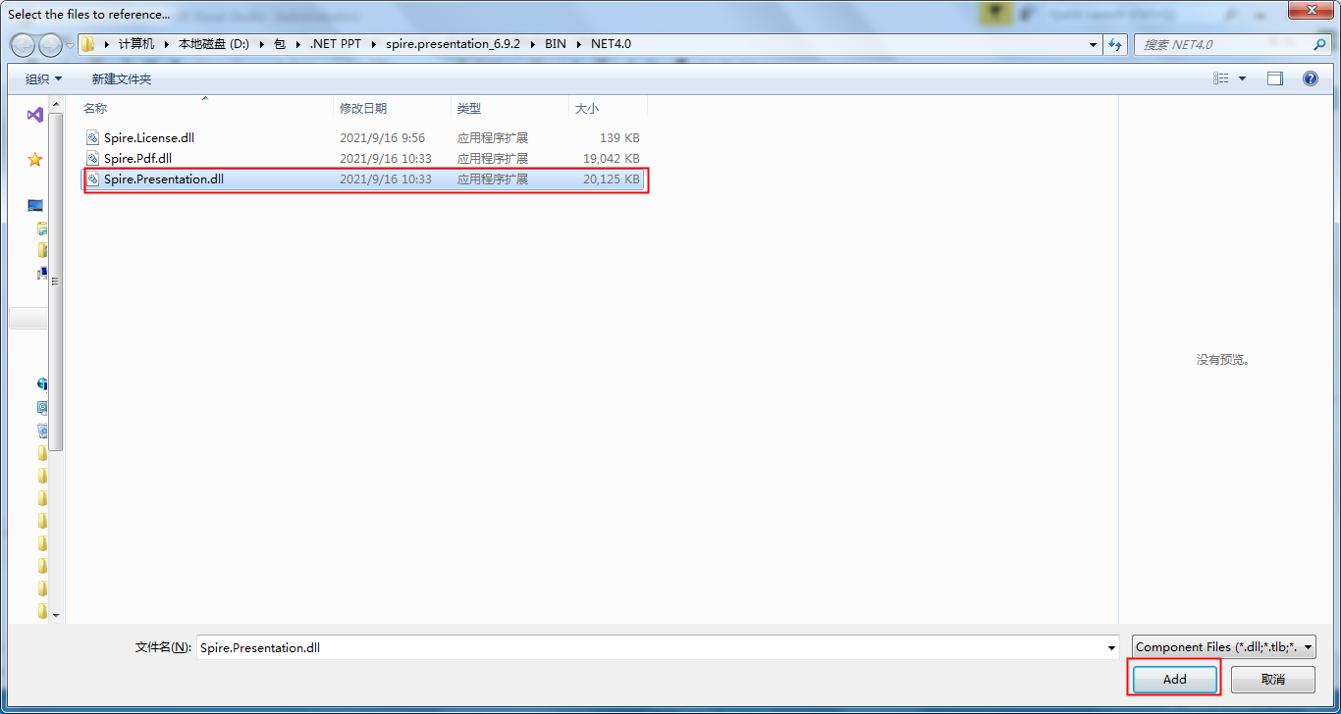Navigate to spire.presentation_6.9.2 breadcrumb
This screenshot has height=714, width=1341.
coord(453,44)
